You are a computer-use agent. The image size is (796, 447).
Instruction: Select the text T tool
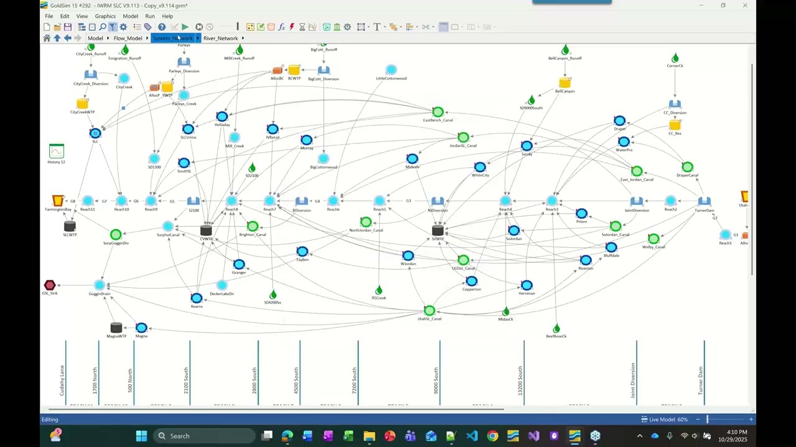click(376, 27)
